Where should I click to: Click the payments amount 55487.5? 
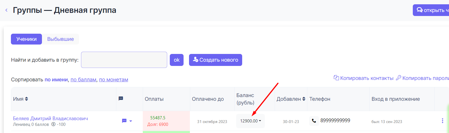click(158, 118)
